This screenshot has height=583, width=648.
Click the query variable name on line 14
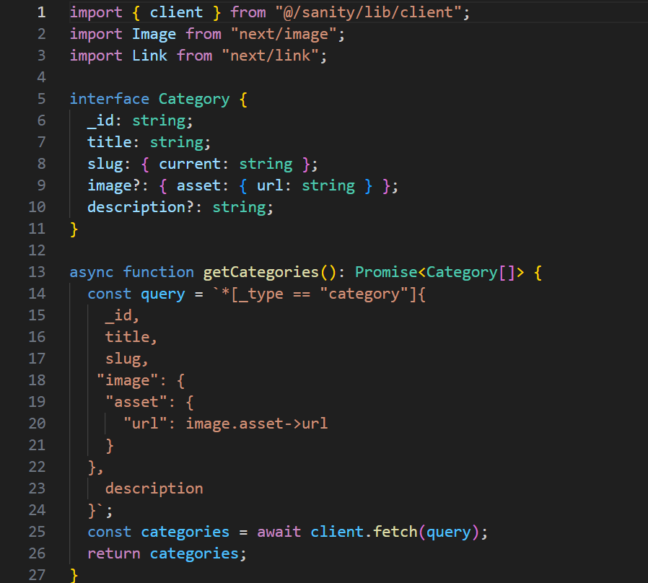[163, 294]
